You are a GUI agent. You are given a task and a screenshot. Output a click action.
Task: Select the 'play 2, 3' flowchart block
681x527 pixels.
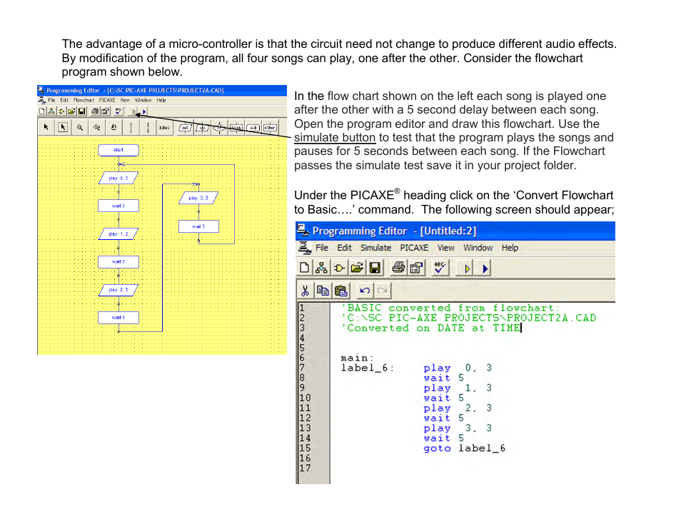(x=118, y=289)
